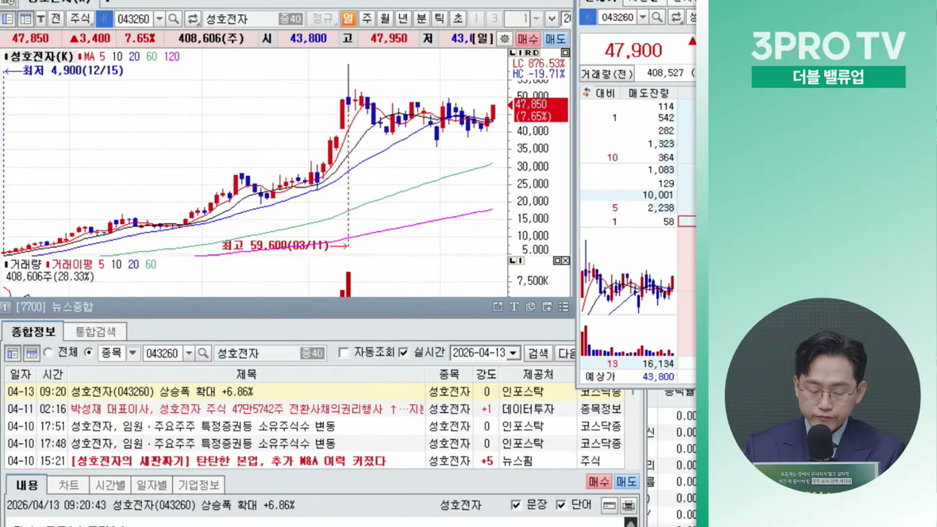Open the 기업정보 tab

198,485
